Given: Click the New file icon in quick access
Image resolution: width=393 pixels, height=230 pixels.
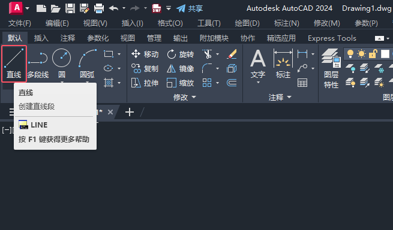Looking at the screenshot, I should point(41,8).
